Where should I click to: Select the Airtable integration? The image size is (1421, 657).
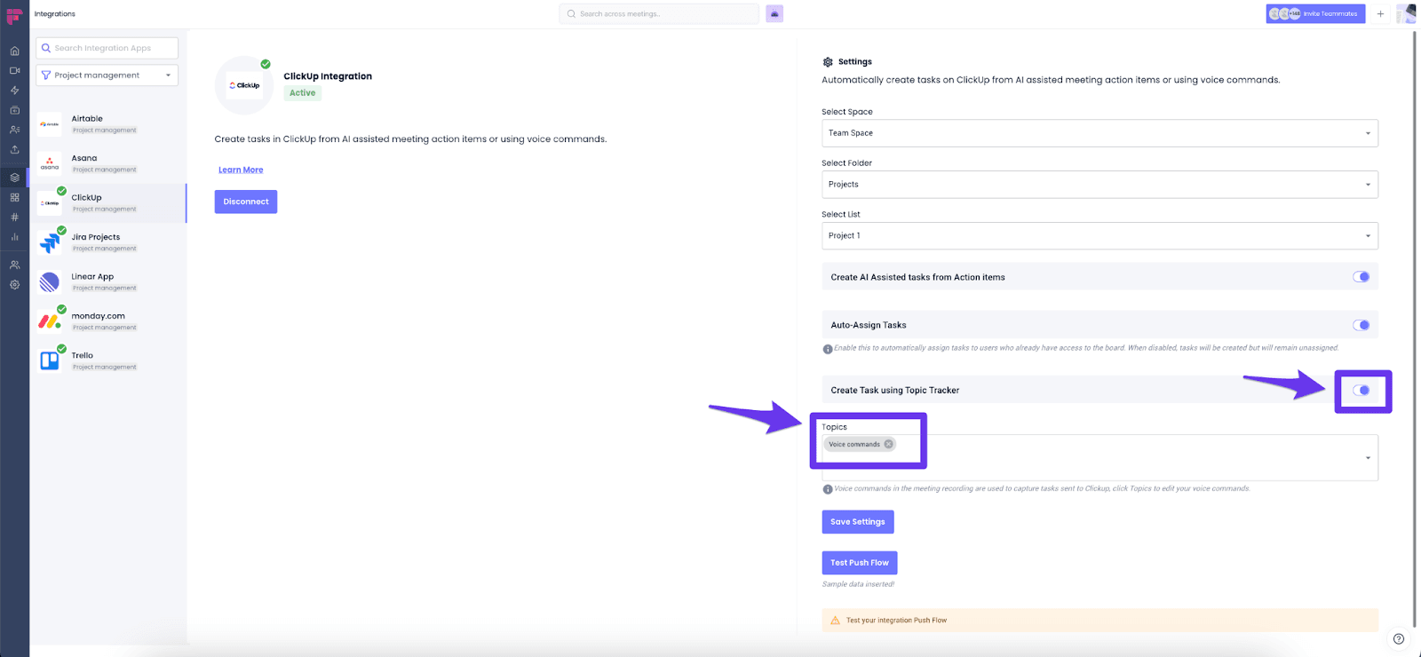click(x=108, y=124)
